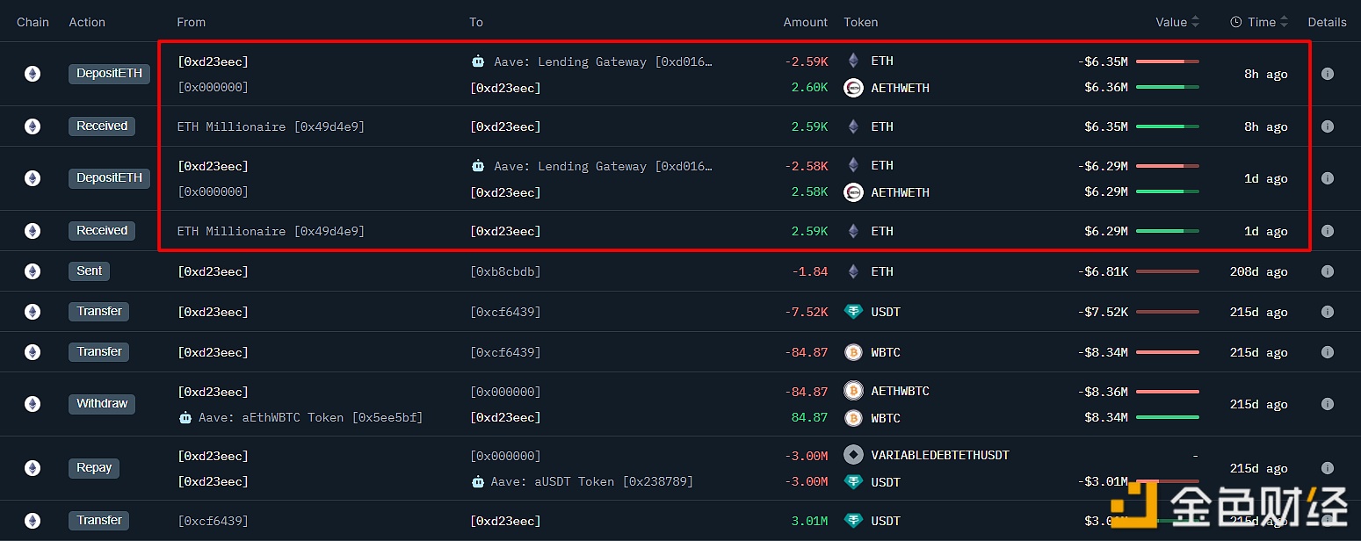The width and height of the screenshot is (1361, 541).
Task: Open details info icon for the Sent row
Action: click(x=1327, y=271)
